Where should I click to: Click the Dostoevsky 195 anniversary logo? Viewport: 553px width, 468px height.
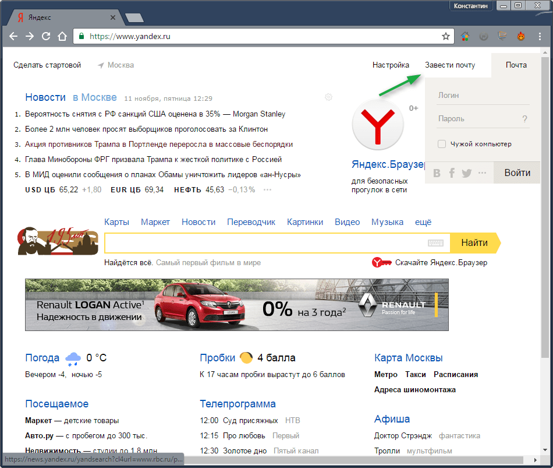58,241
